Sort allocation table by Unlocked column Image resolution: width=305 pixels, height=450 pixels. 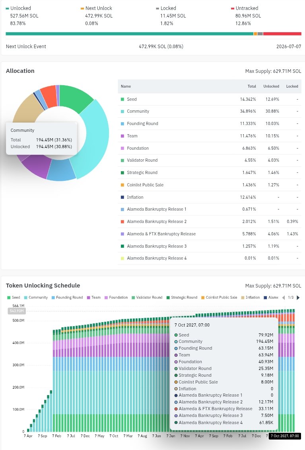coord(271,86)
